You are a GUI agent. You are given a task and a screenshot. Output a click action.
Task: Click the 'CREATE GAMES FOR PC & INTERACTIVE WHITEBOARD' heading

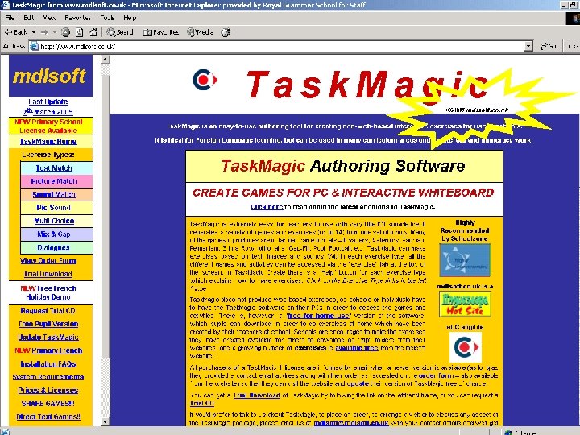343,193
